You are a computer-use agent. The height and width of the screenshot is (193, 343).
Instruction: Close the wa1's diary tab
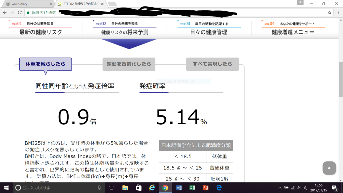51,4
